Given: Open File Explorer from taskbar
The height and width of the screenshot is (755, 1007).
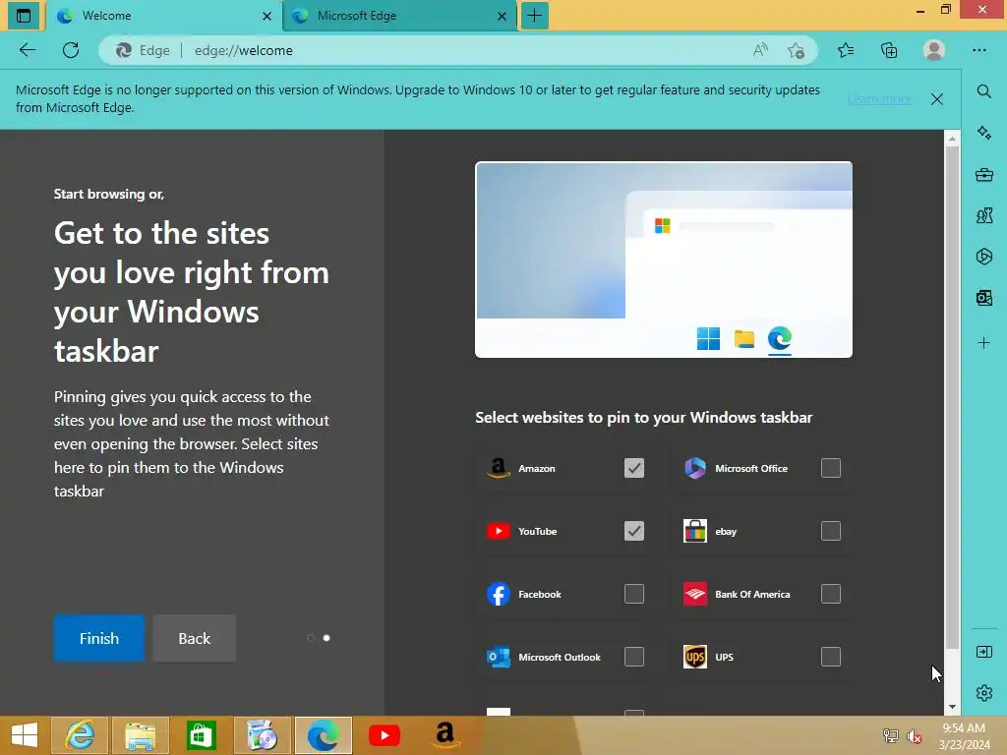Looking at the screenshot, I should tap(140, 735).
